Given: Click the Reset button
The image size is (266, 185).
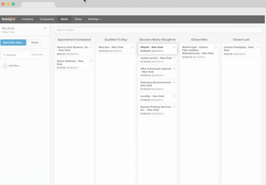Looking at the screenshot, I should tap(35, 42).
